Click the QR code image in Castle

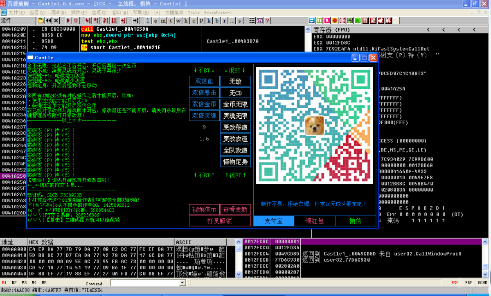tap(315, 125)
